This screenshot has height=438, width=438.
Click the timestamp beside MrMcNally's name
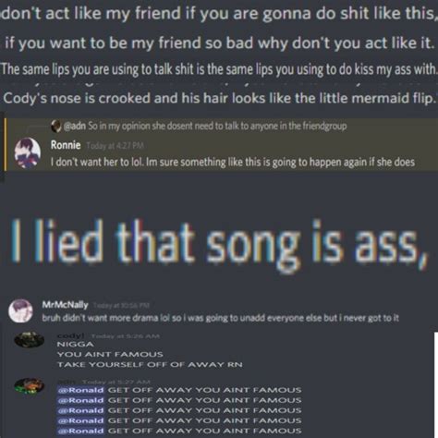121,305
